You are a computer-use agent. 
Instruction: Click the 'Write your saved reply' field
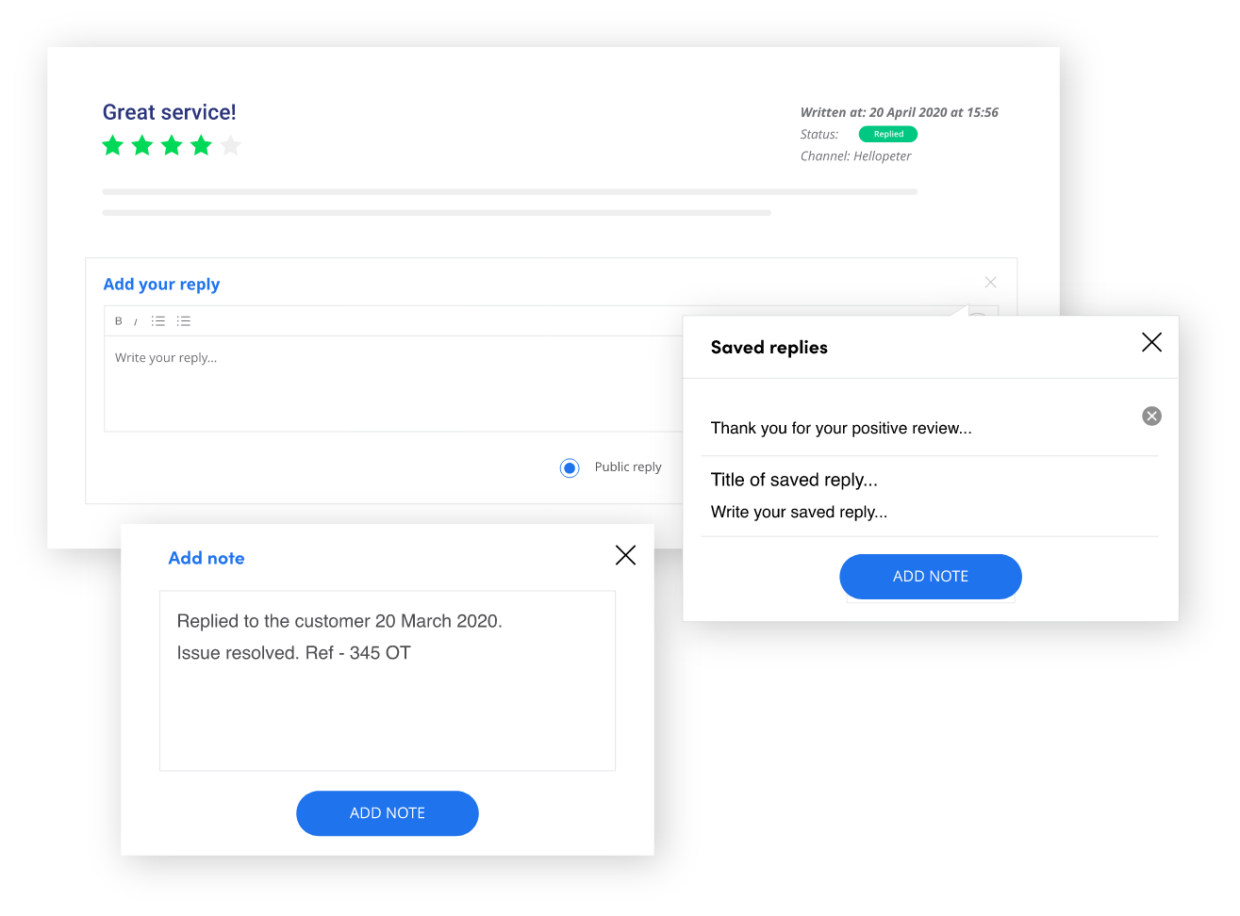(797, 512)
